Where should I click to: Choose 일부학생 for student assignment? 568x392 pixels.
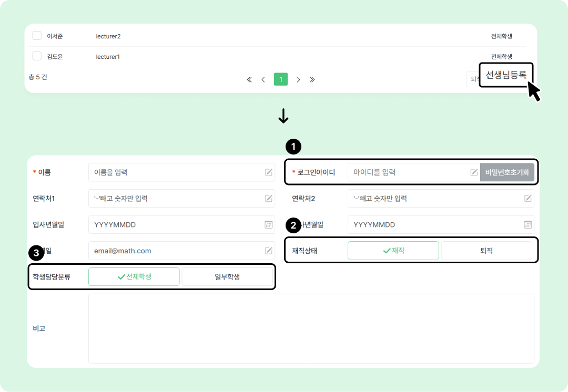click(x=227, y=276)
